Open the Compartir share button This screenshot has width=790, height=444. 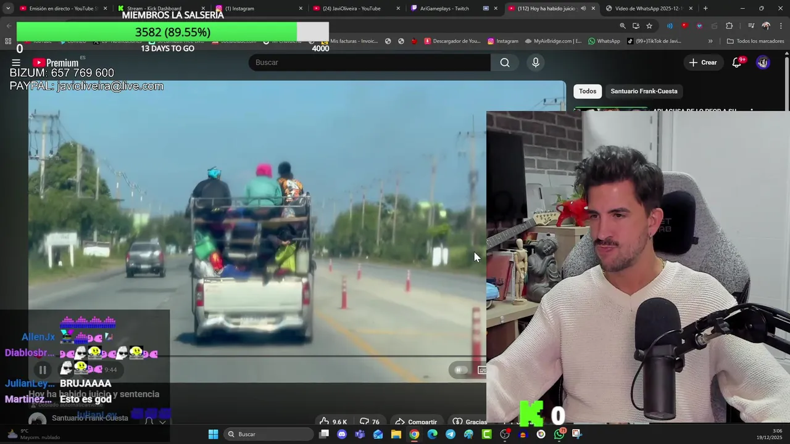coord(416,422)
